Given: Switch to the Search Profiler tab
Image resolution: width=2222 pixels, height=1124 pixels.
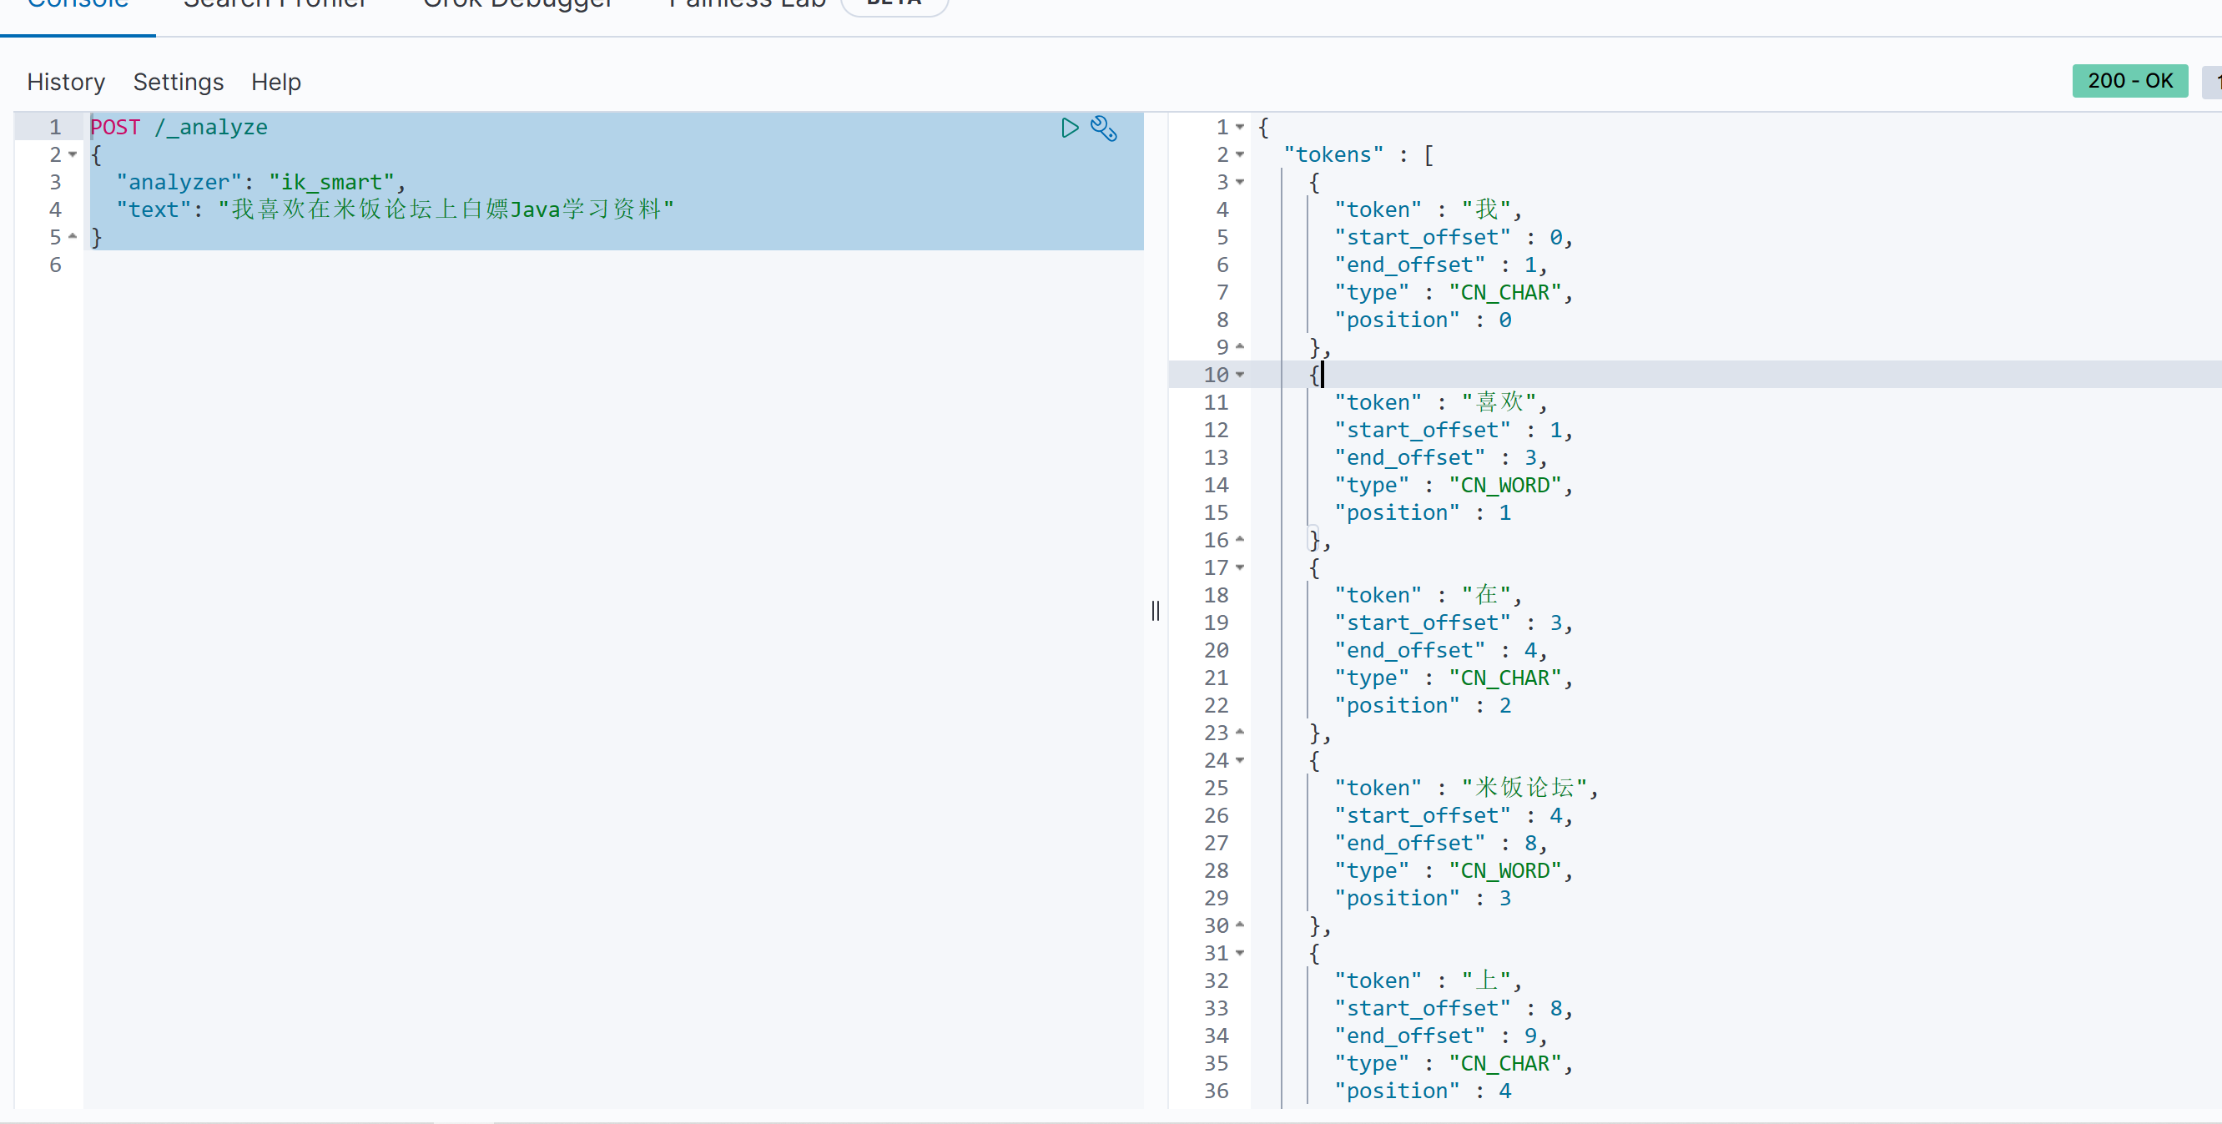Looking at the screenshot, I should (x=275, y=7).
